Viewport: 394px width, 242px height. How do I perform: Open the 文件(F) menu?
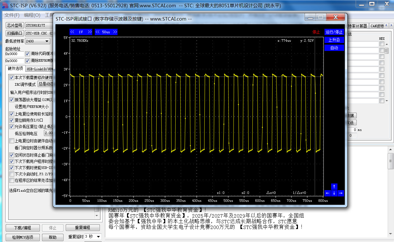pos(12,15)
